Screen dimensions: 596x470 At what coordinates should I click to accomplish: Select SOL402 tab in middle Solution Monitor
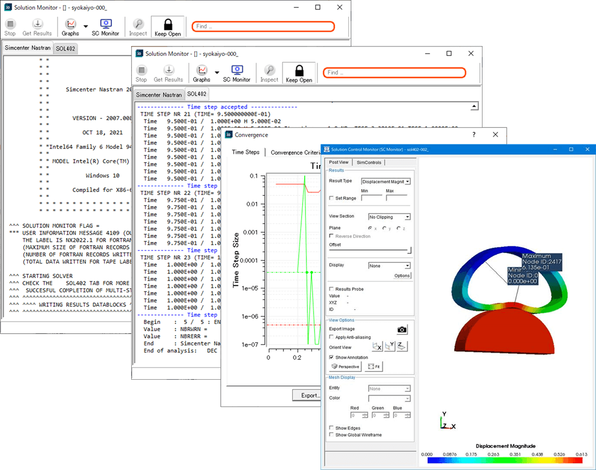197,94
